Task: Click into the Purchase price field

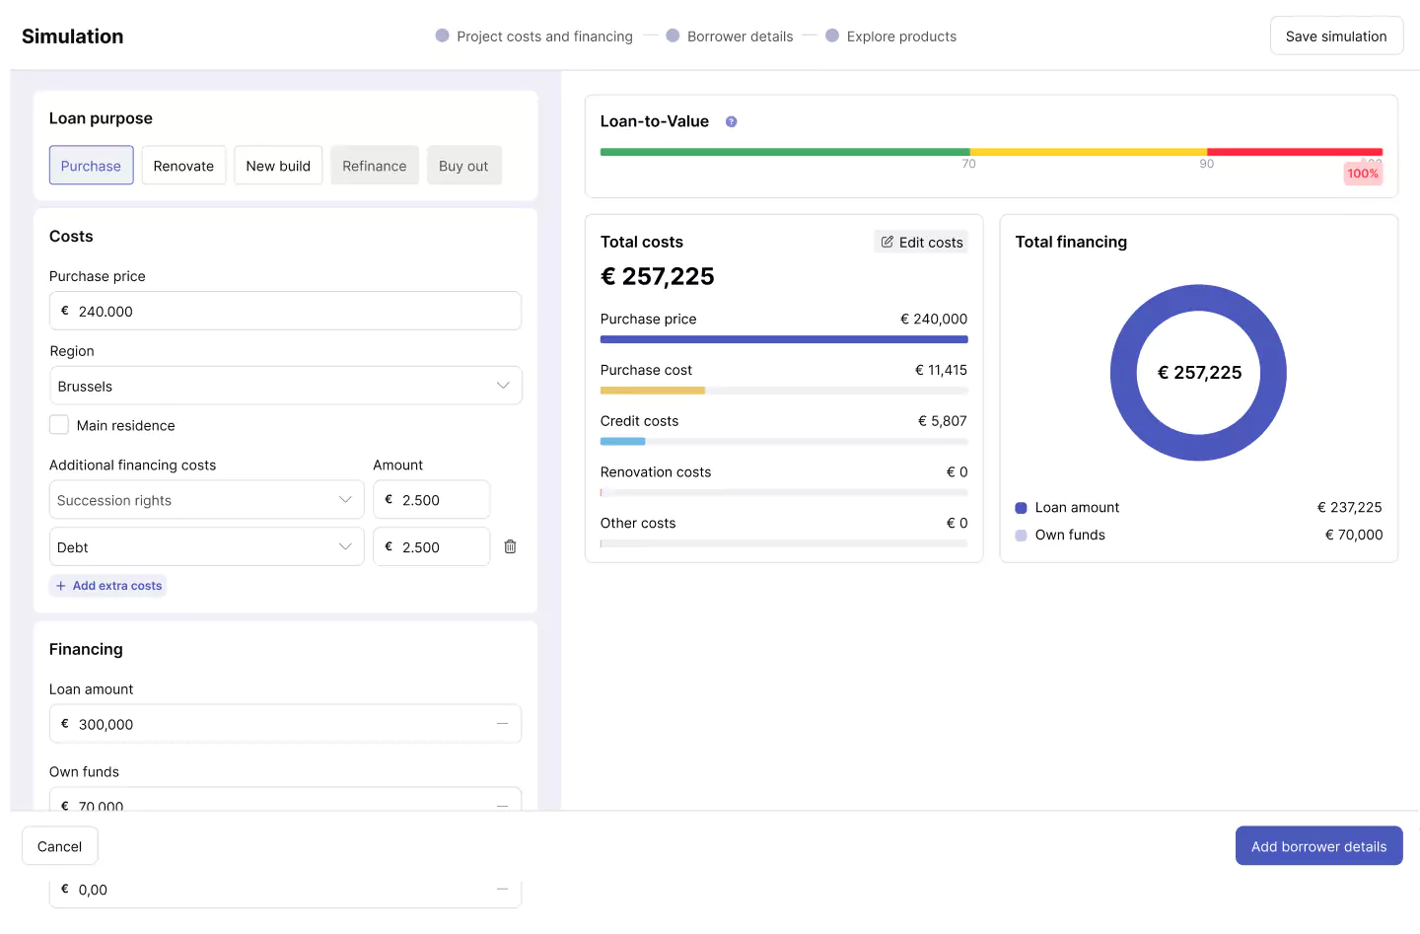Action: coord(285,312)
